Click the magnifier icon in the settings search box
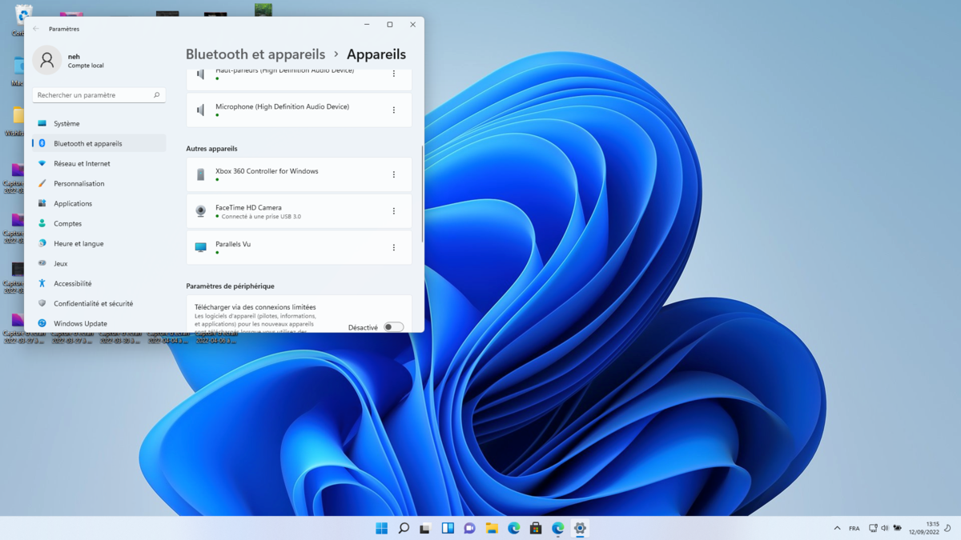This screenshot has height=540, width=961. click(156, 95)
